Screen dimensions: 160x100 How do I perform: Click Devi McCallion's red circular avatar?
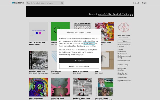(124, 27)
